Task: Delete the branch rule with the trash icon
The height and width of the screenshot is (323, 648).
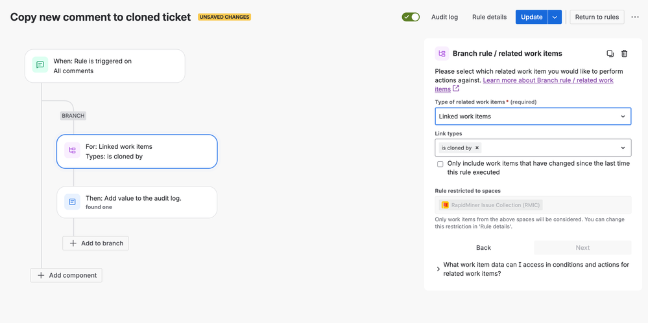Action: [x=625, y=54]
